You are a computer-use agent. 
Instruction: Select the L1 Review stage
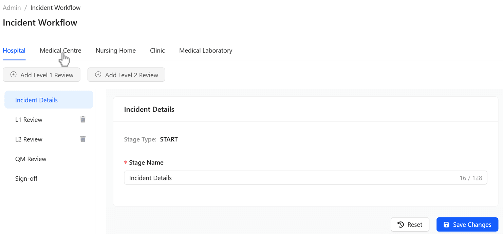pos(29,119)
